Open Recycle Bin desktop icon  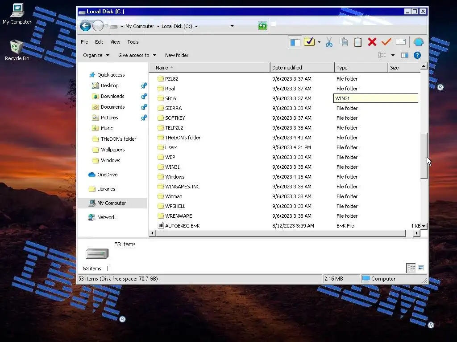[x=17, y=51]
